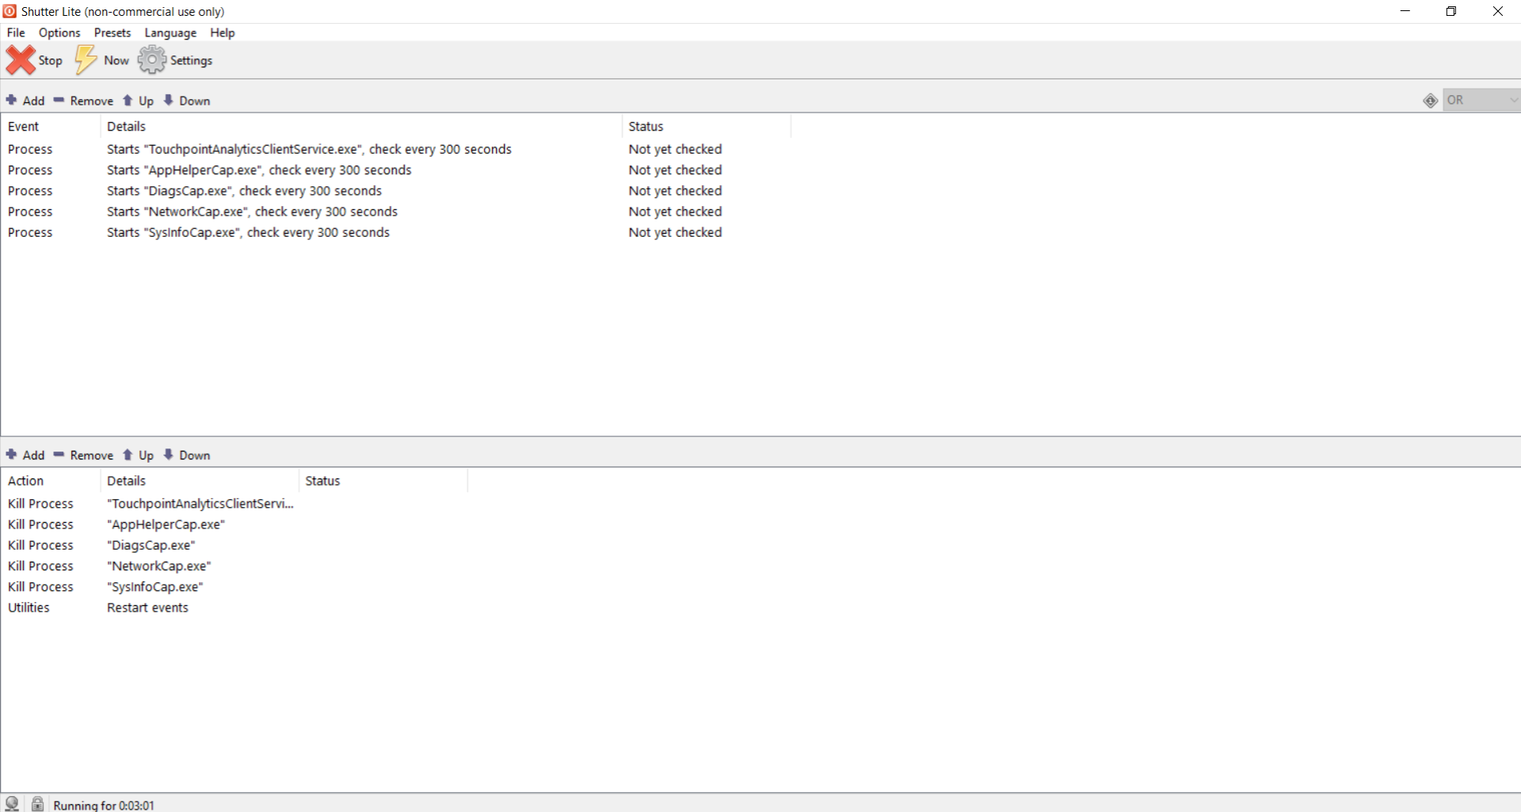Select the Starts "AppHelperCap.exe" event row
The width and height of the screenshot is (1521, 812).
click(396, 170)
